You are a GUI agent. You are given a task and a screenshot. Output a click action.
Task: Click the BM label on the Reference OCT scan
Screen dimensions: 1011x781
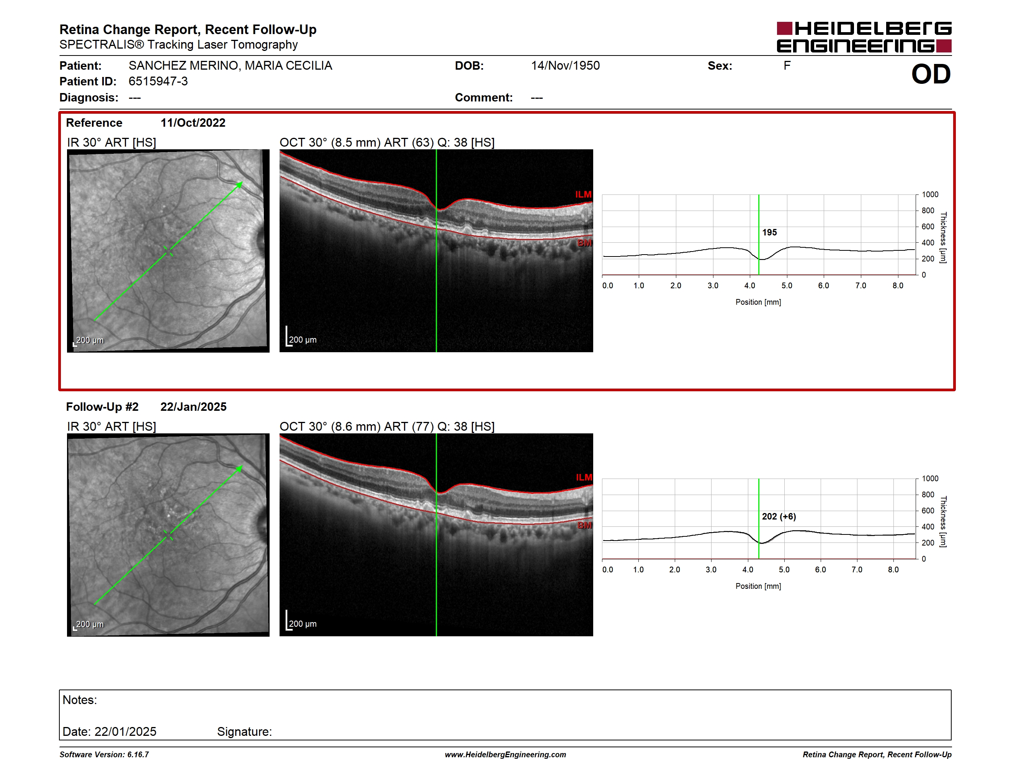coord(584,243)
